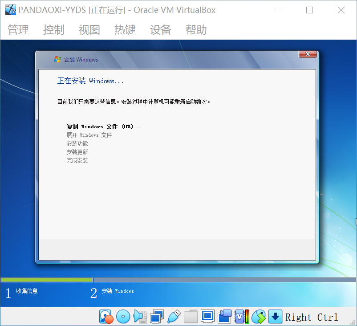Click the VirtualBox app icon in title bar
The height and width of the screenshot is (326, 357).
click(x=11, y=10)
